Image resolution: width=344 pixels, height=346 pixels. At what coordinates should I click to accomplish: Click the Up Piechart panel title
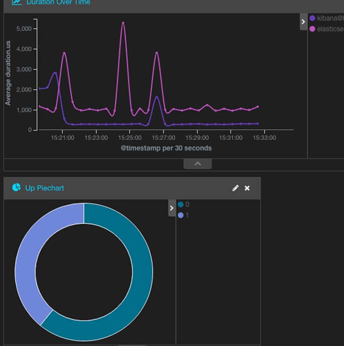[45, 188]
